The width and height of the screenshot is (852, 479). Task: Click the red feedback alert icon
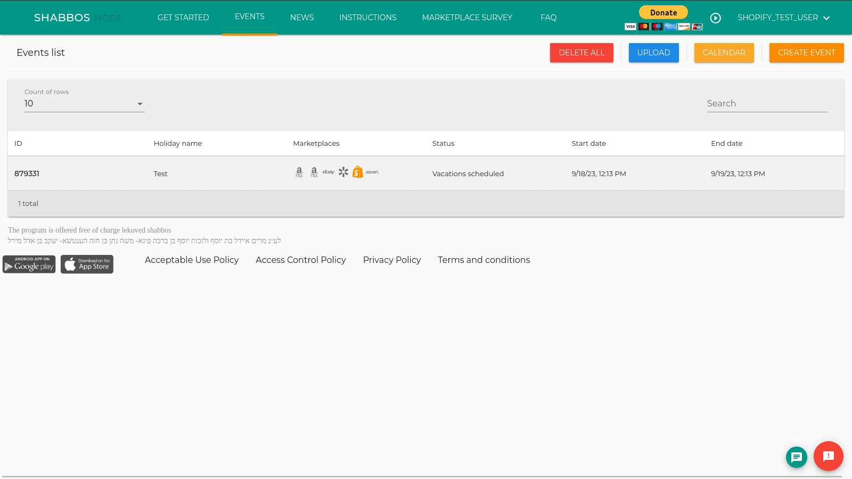pyautogui.click(x=828, y=456)
